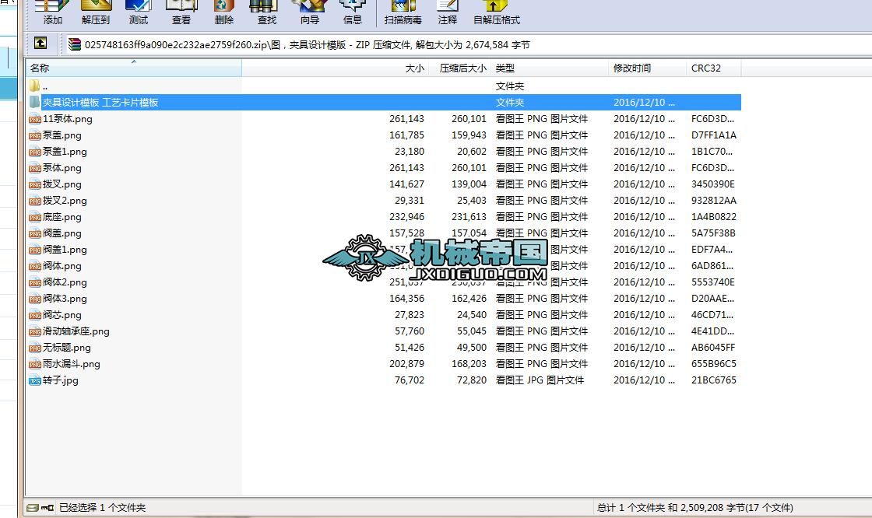Image resolution: width=872 pixels, height=518 pixels.
Task: Click the up-folder navigation icon
Action: [x=40, y=44]
